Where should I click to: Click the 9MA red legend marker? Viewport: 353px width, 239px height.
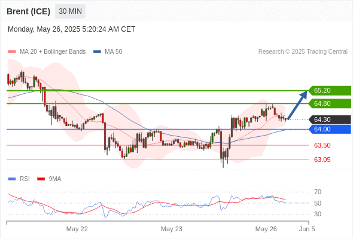coord(41,179)
